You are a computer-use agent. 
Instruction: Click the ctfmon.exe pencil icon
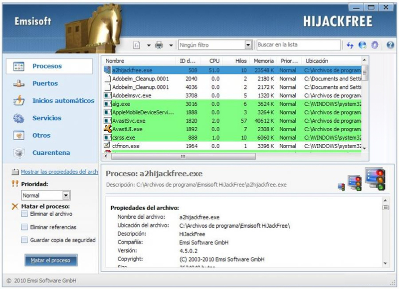[x=107, y=145]
